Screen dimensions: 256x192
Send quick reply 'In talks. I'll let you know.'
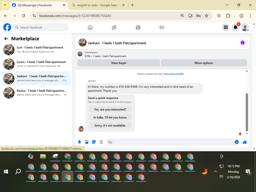point(110,117)
